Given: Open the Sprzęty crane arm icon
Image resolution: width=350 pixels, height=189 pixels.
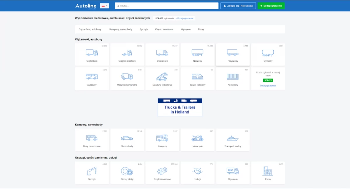Looking at the screenshot, I should click(92, 171).
